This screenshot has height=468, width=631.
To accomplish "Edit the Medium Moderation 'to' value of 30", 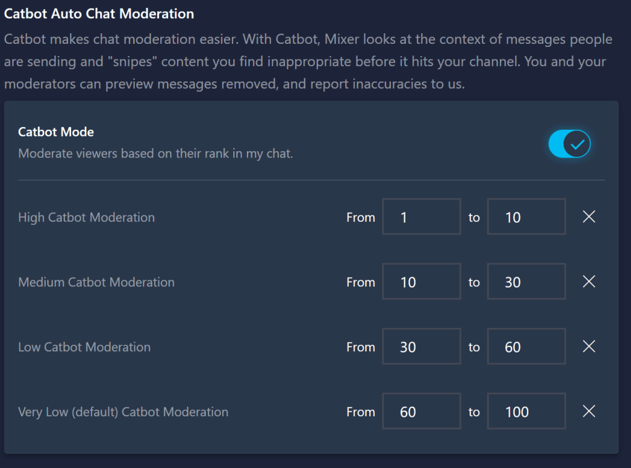I will (x=526, y=282).
